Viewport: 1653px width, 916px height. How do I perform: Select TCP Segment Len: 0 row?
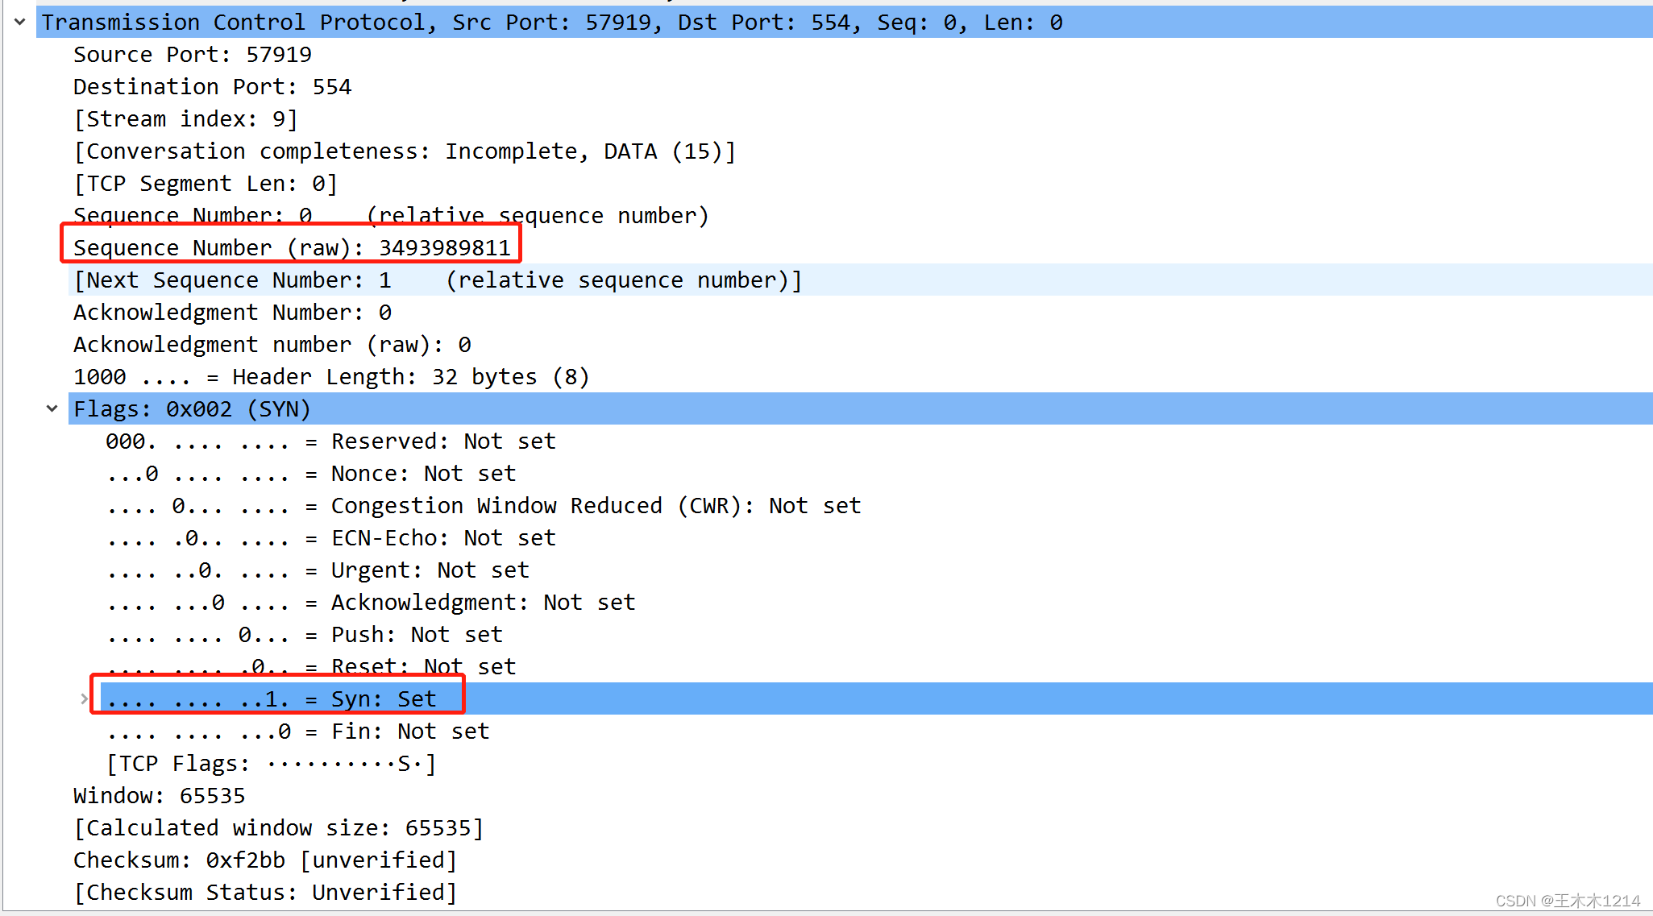pyautogui.click(x=206, y=184)
